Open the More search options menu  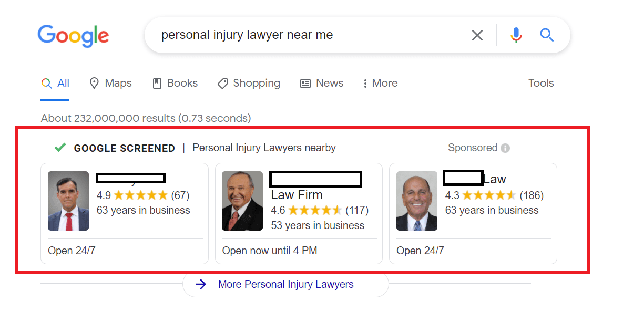pos(380,83)
